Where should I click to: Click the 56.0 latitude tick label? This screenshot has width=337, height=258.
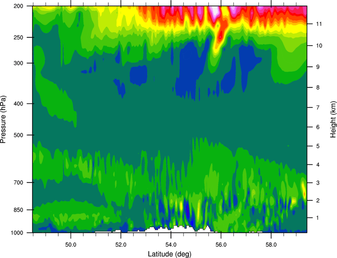[x=221, y=245]
